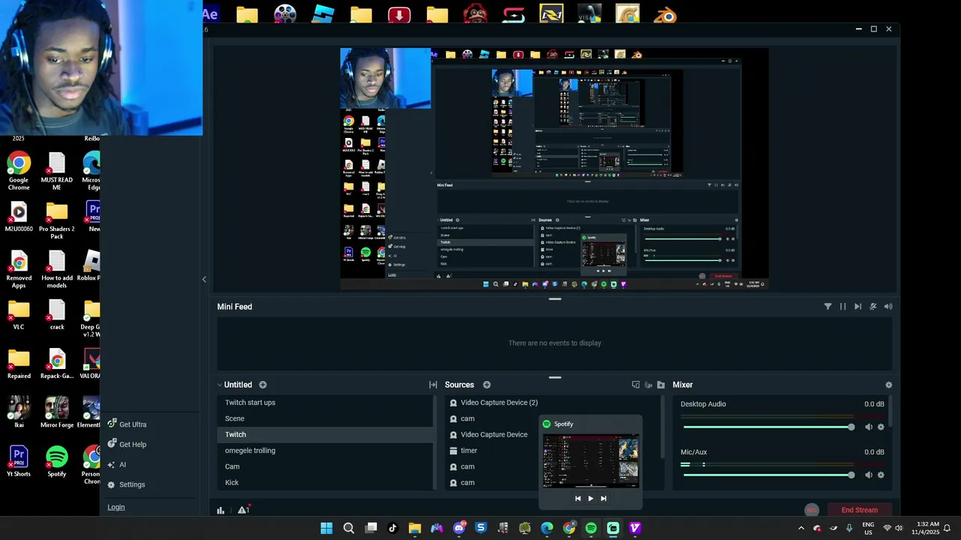Toggle Mini Feed muted-alerts icon
The width and height of the screenshot is (961, 540).
click(873, 307)
